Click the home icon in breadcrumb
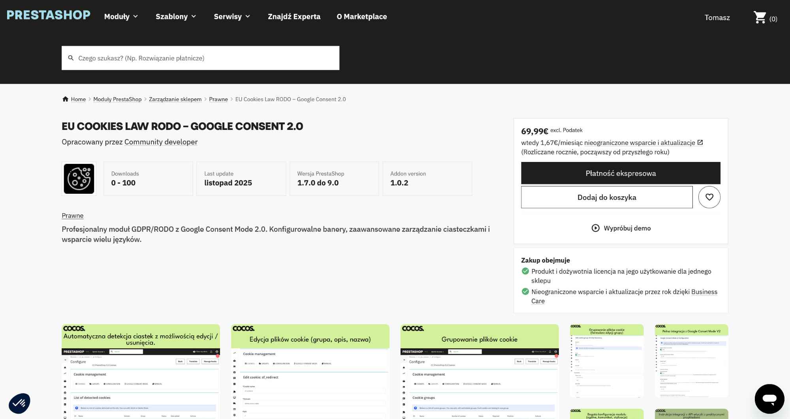 [x=66, y=99]
